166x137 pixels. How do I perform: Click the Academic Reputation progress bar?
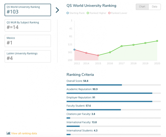[114, 93]
